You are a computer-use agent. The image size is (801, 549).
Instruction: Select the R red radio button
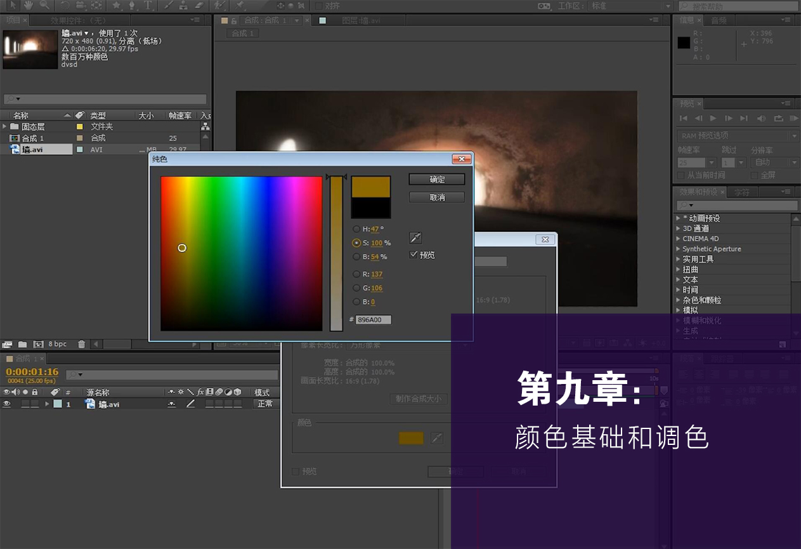coord(356,274)
